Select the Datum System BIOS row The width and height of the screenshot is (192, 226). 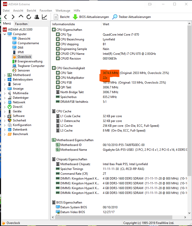[x=119, y=207]
